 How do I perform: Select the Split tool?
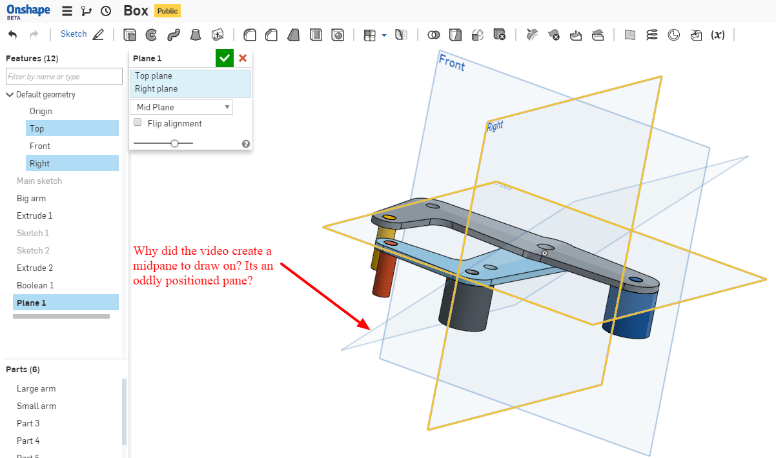pyautogui.click(x=456, y=35)
